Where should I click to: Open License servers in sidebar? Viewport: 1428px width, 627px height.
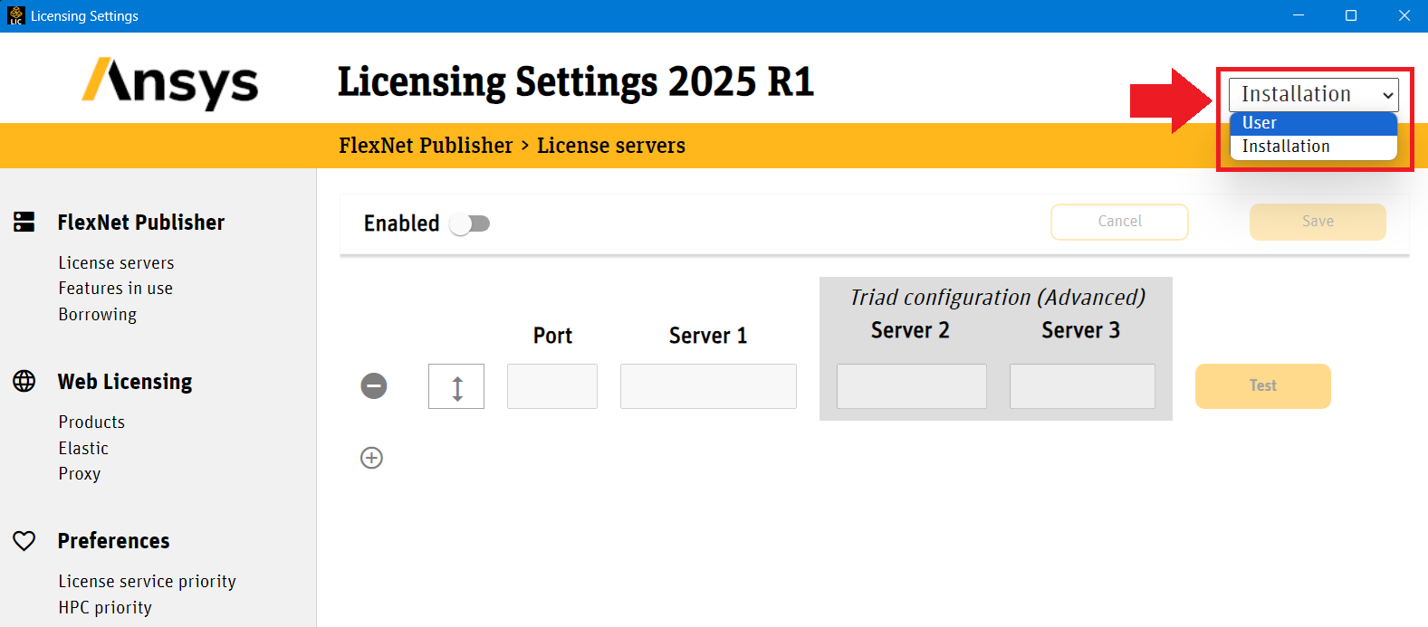point(116,263)
